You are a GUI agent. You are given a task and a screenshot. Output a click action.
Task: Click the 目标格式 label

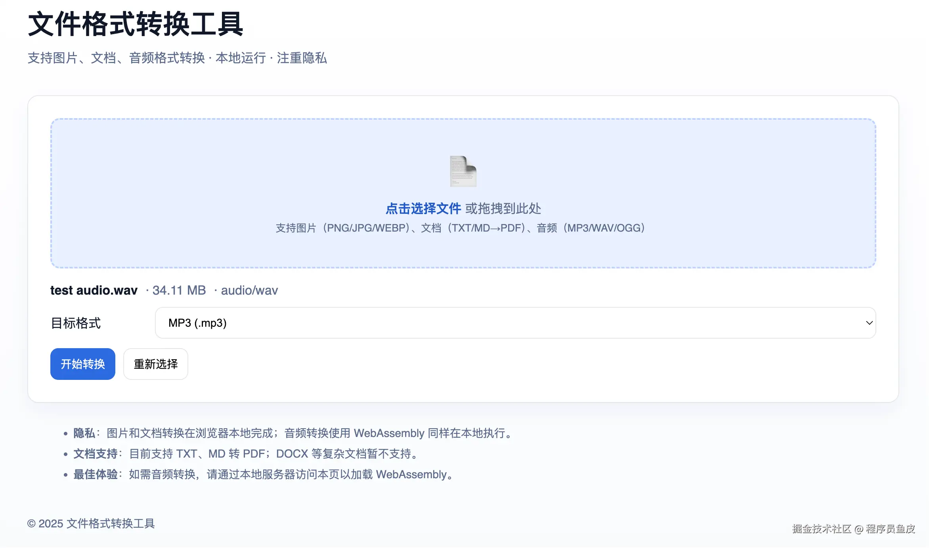pyautogui.click(x=76, y=323)
